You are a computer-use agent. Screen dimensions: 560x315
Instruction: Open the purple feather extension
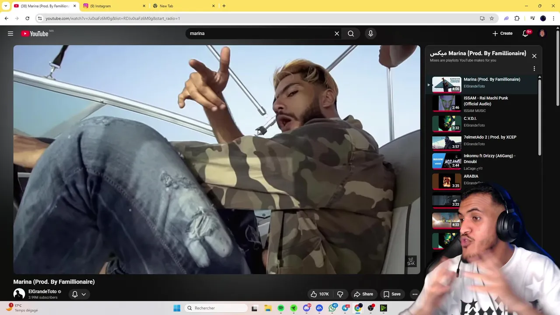pyautogui.click(x=506, y=18)
